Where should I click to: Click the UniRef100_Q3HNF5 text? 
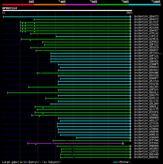146,64
